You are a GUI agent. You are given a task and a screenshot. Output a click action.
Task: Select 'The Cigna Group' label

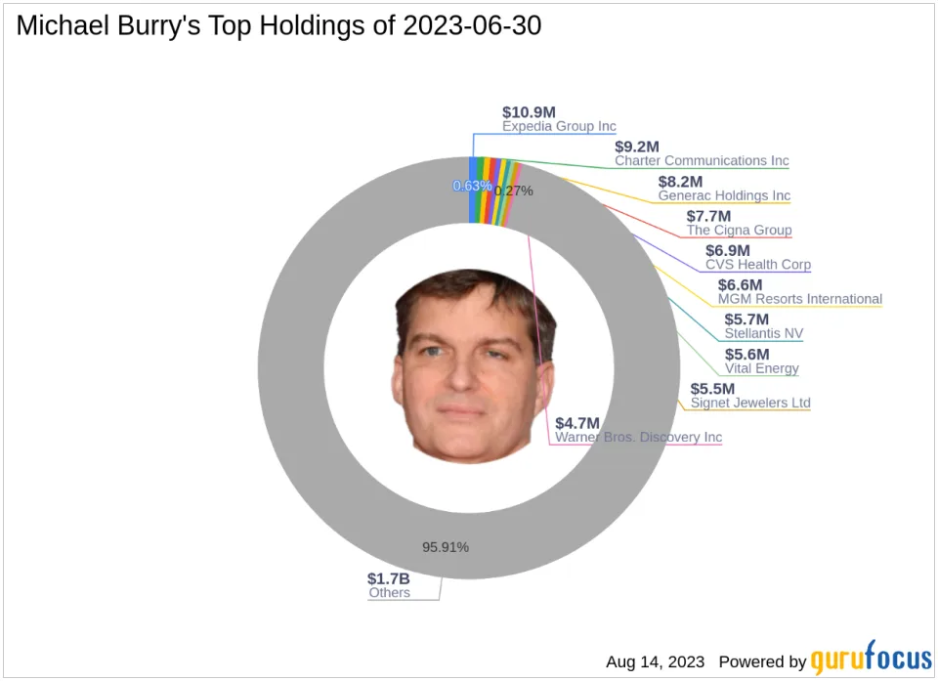click(739, 231)
